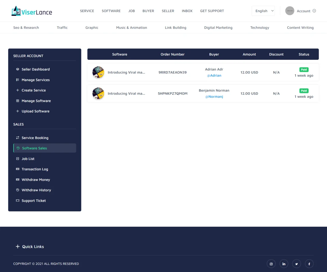Screen dimensions: 327x272
Task: Select the Seo & Research category
Action: click(26, 27)
